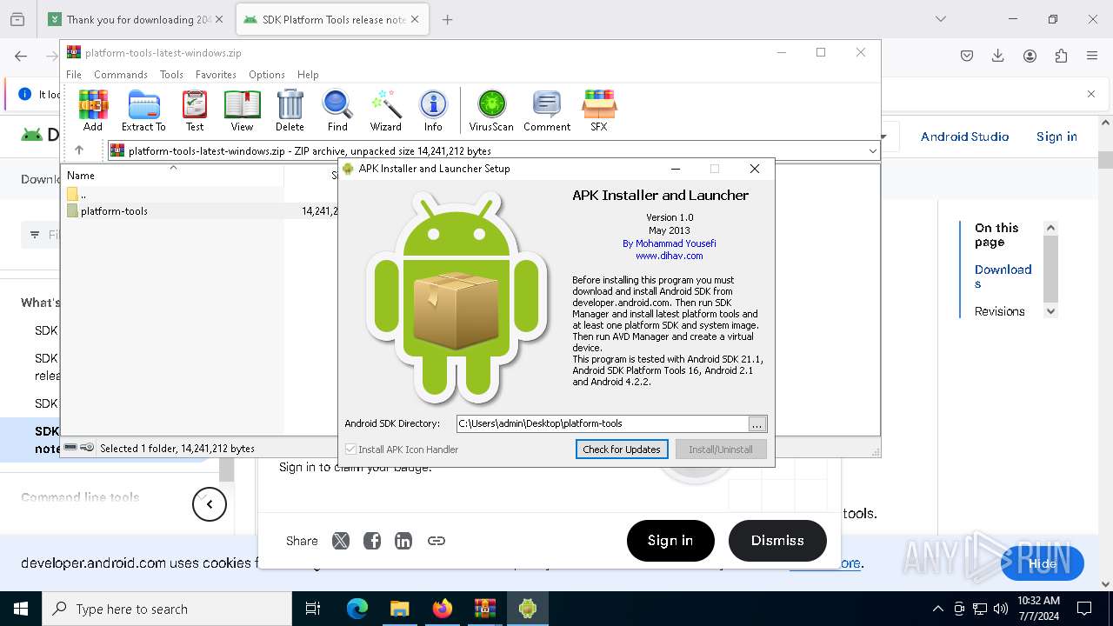
Task: Go back in Firefox
Action: 21,56
